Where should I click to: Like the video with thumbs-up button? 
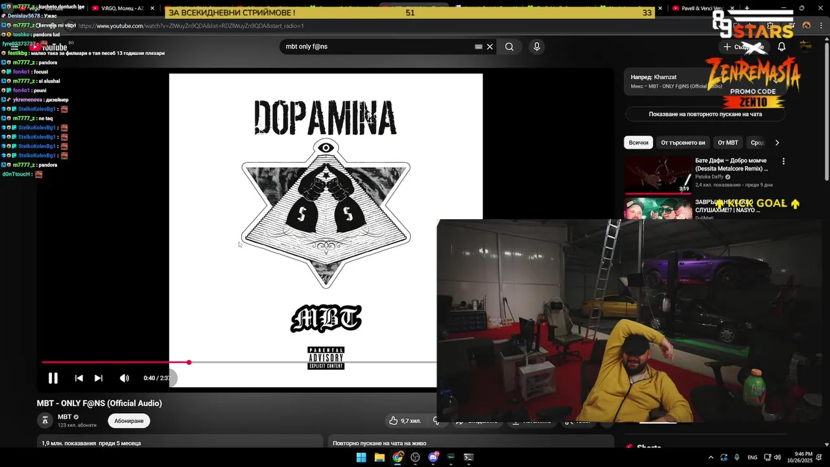pos(405,421)
